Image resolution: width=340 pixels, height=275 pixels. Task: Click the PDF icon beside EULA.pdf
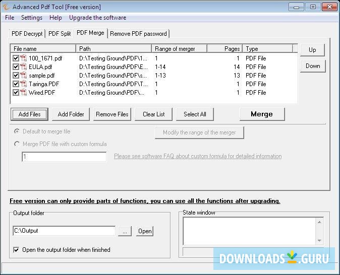23,67
